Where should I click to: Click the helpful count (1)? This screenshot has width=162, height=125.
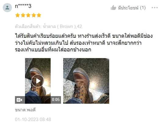143,8
